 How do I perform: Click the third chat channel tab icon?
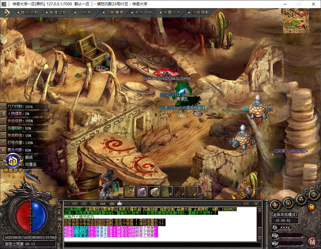click(x=93, y=204)
